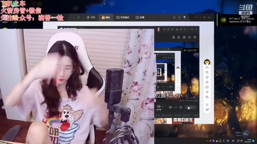257x144 pixels.
Task: Open the hamburger menu in inner window
Action: click(184, 29)
